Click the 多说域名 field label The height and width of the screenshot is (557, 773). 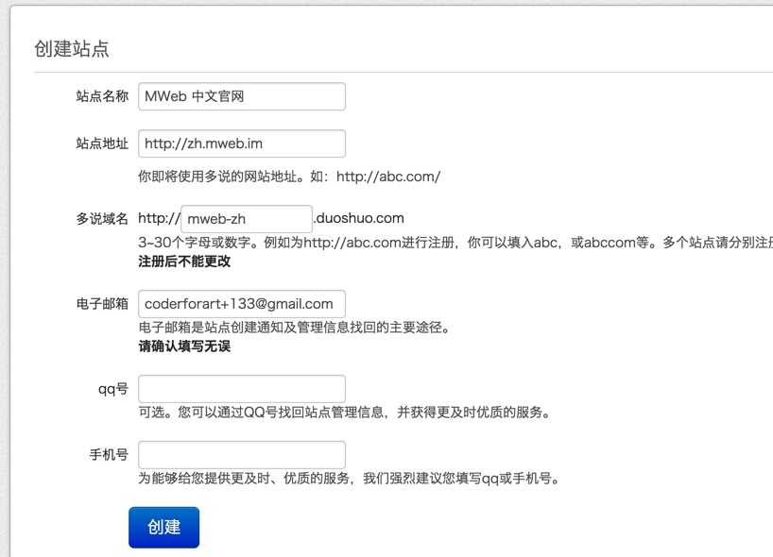102,219
